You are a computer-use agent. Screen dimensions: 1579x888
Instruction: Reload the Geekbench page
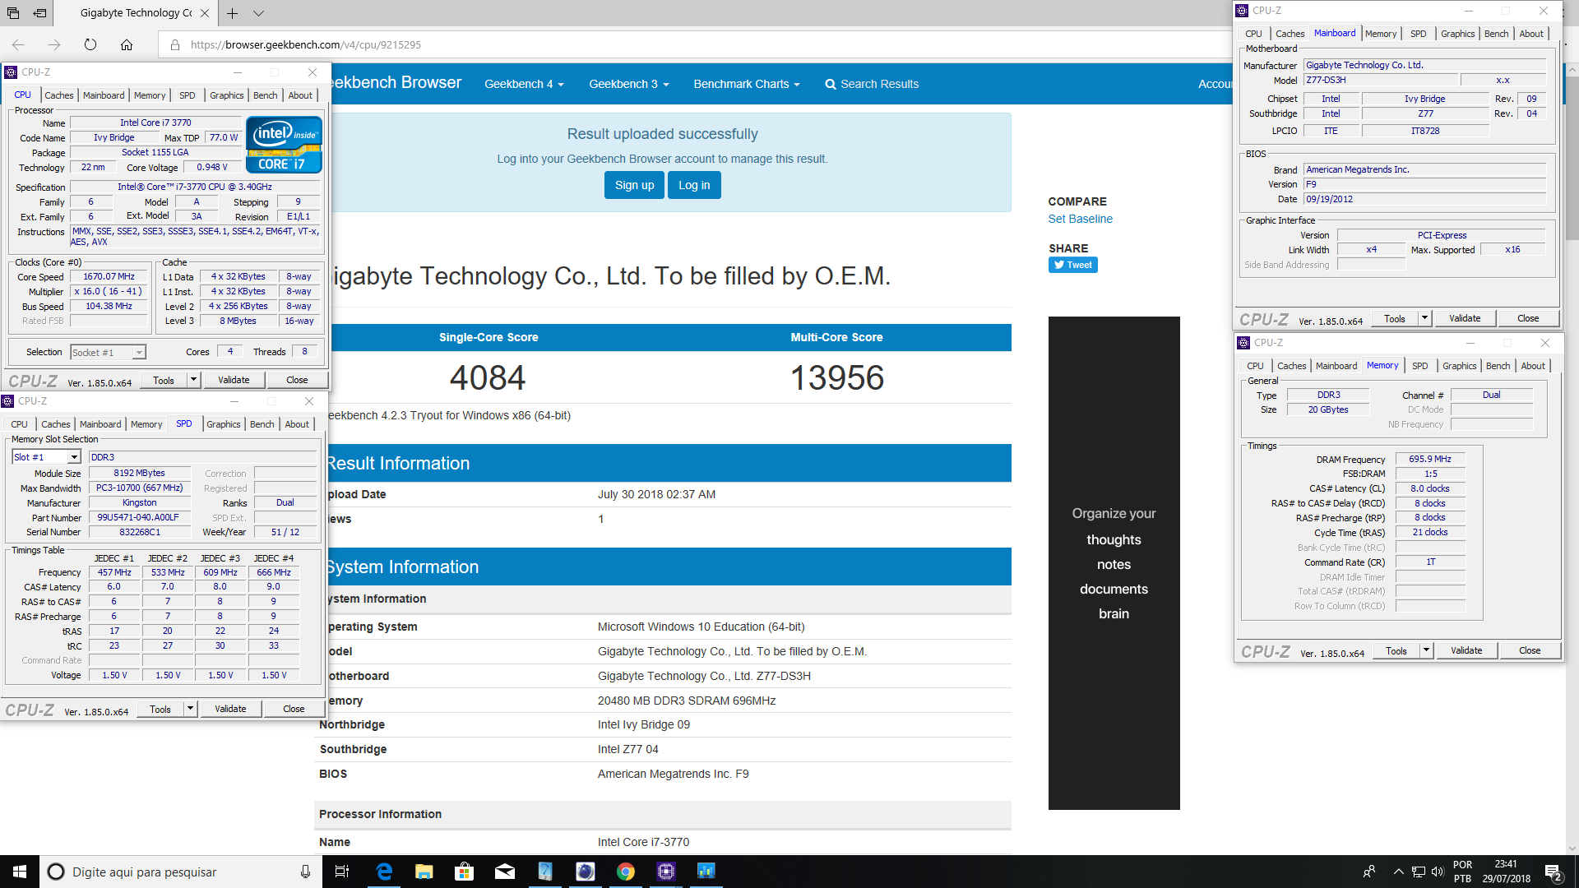[x=90, y=44]
